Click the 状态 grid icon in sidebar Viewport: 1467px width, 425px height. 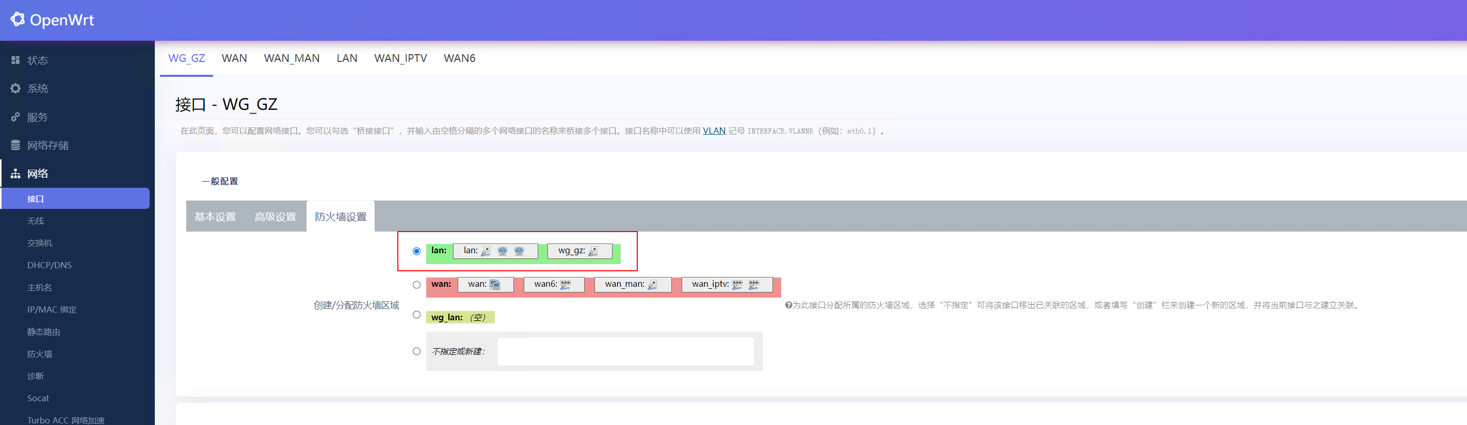[x=15, y=60]
